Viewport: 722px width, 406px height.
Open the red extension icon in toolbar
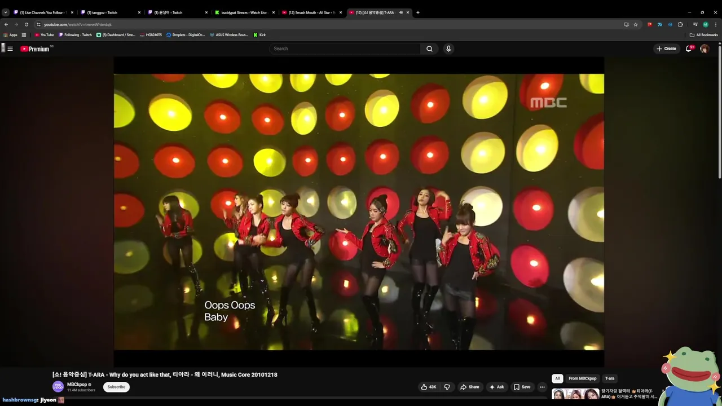pos(650,24)
